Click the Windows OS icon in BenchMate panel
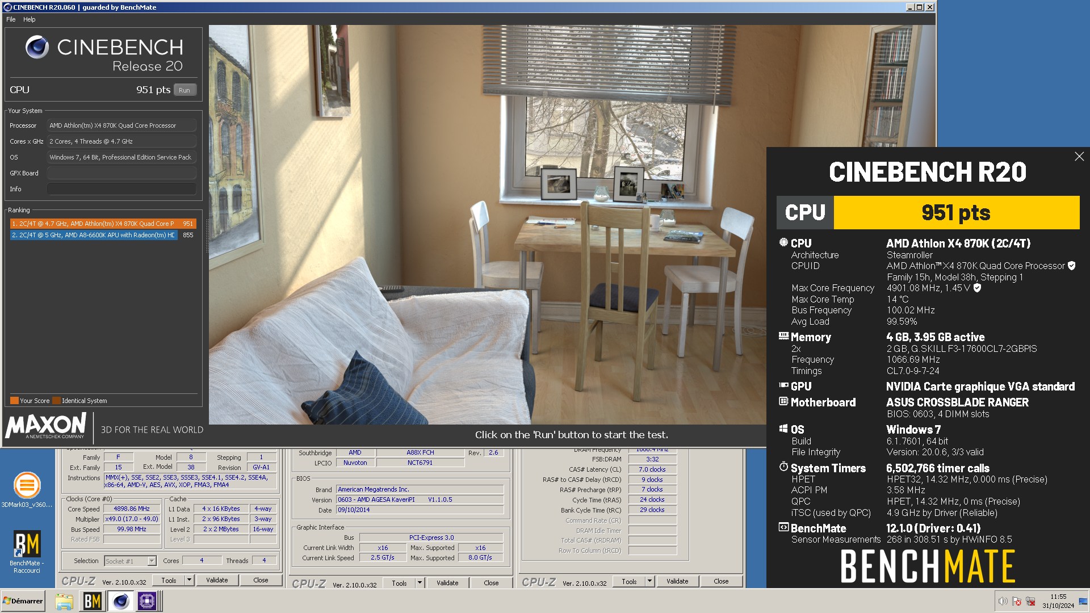The width and height of the screenshot is (1090, 613). pyautogui.click(x=783, y=429)
